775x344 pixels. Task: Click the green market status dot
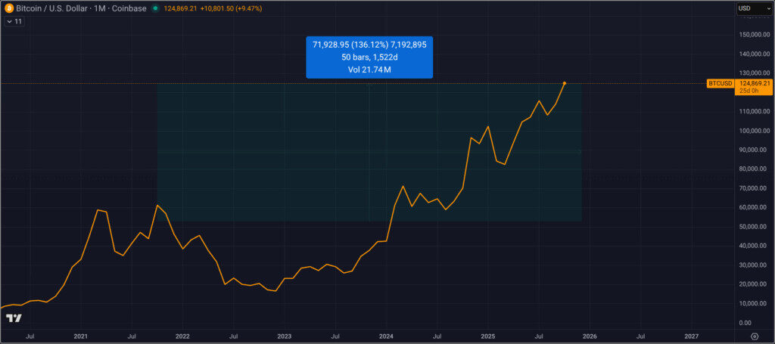(x=155, y=8)
